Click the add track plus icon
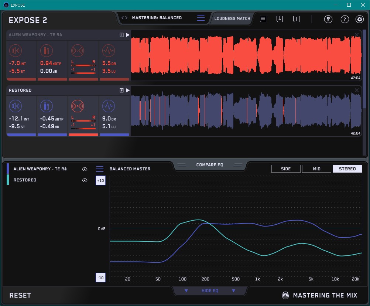Screen dimensions: 370x306 click(x=296, y=19)
